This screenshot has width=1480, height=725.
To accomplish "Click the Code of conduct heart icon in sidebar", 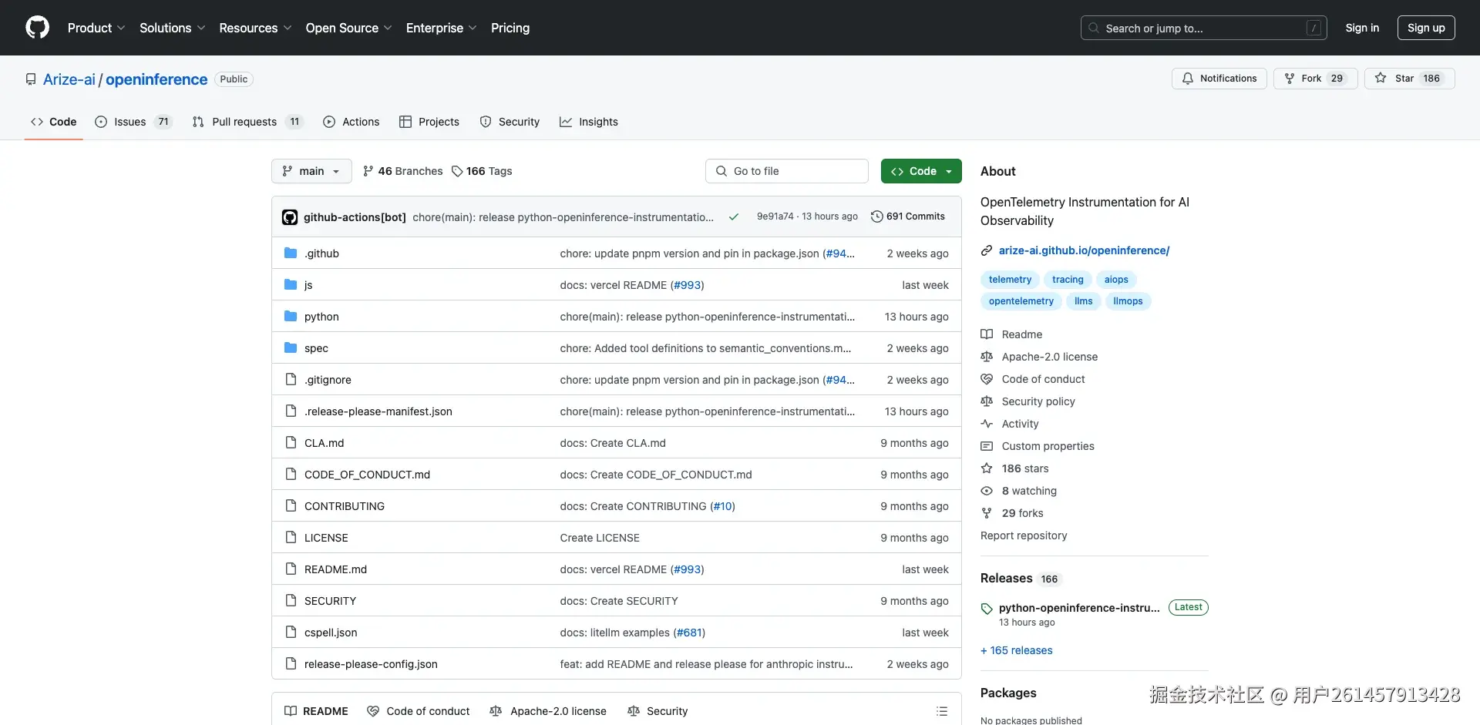I will [x=987, y=379].
